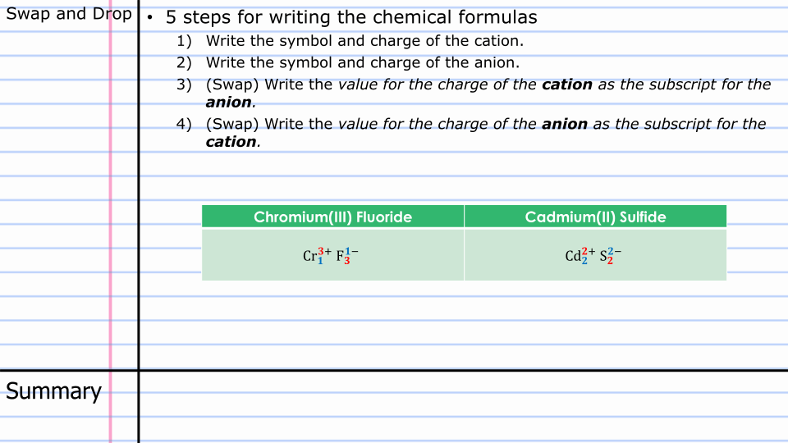Click the Cd symbol in the cadmium formula

(573, 256)
